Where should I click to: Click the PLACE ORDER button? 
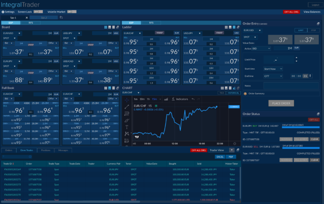pyautogui.click(x=281, y=103)
